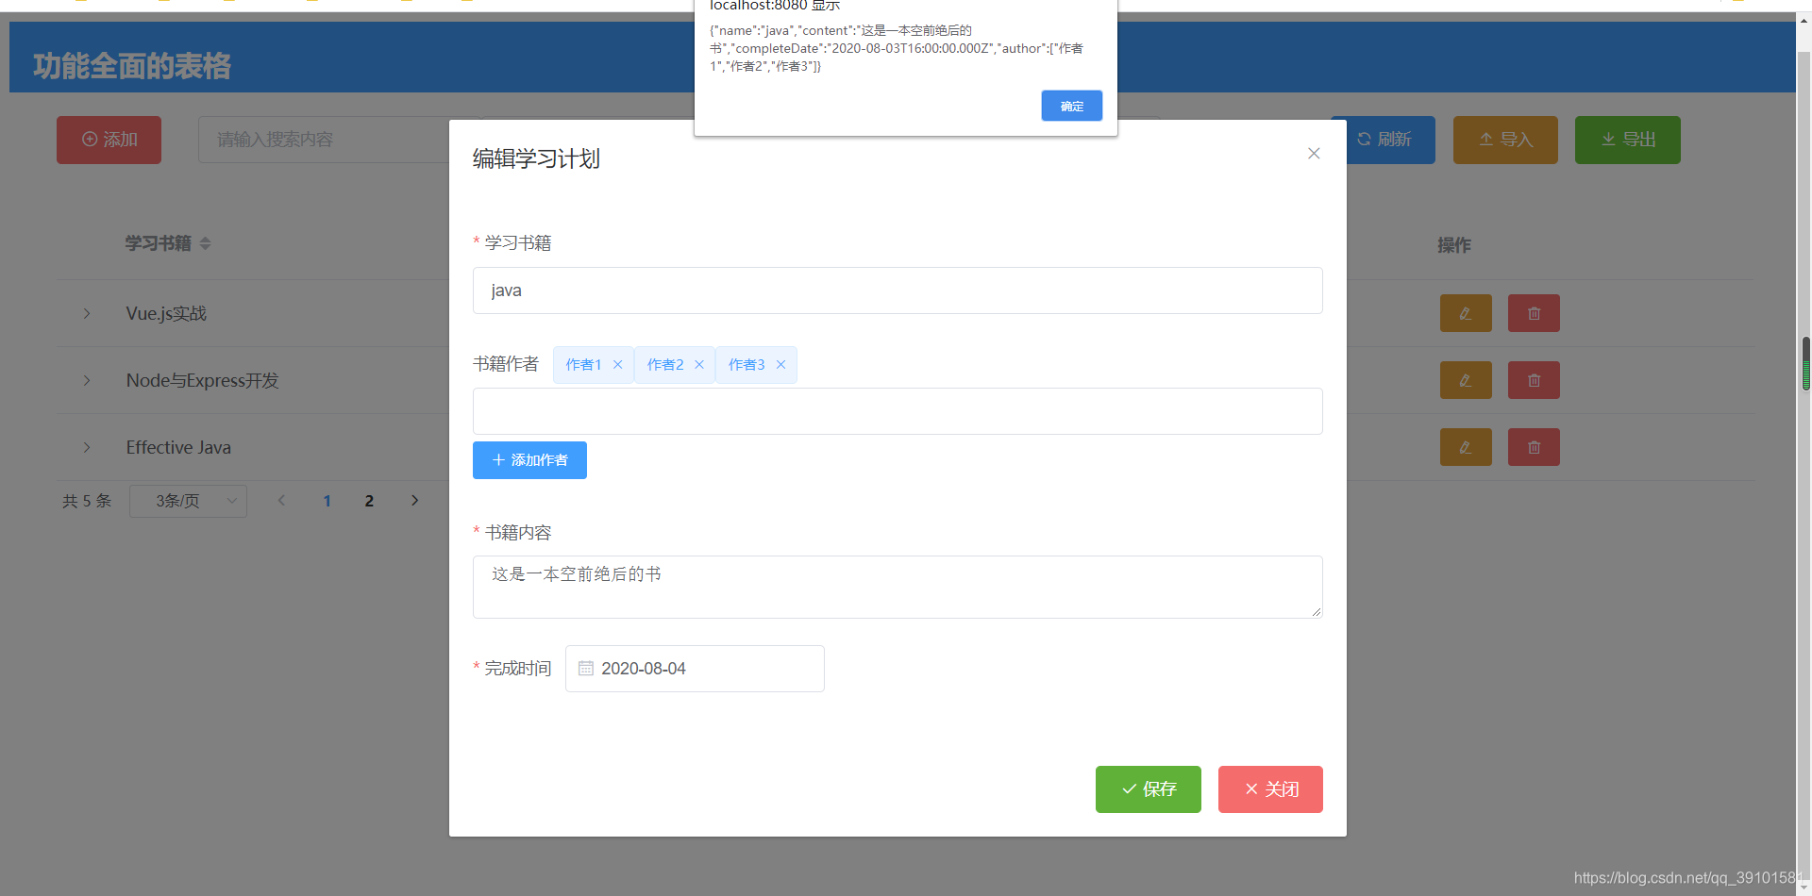Click the delete icon for Node与Express开发 row
The image size is (1812, 896).
pos(1533,380)
